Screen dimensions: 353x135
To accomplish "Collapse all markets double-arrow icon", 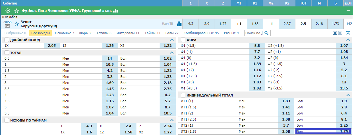I will [x=348, y=33].
